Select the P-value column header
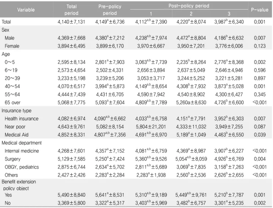The height and width of the screenshot is (208, 273). tap(260, 10)
